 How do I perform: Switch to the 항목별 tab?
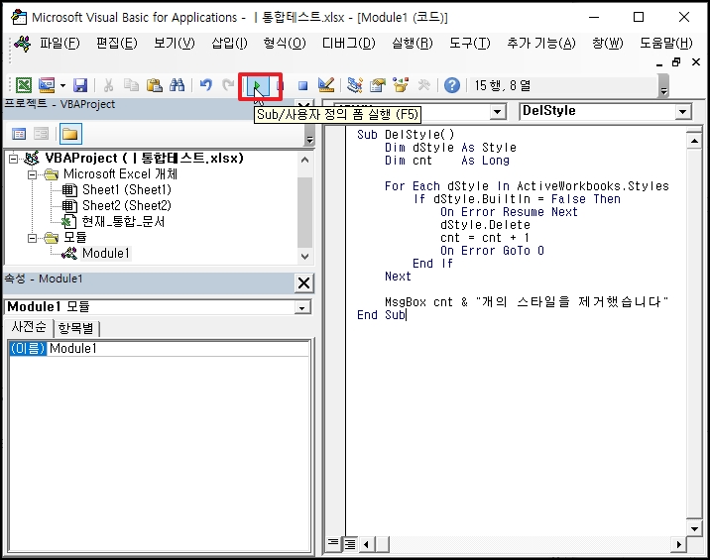click(76, 328)
